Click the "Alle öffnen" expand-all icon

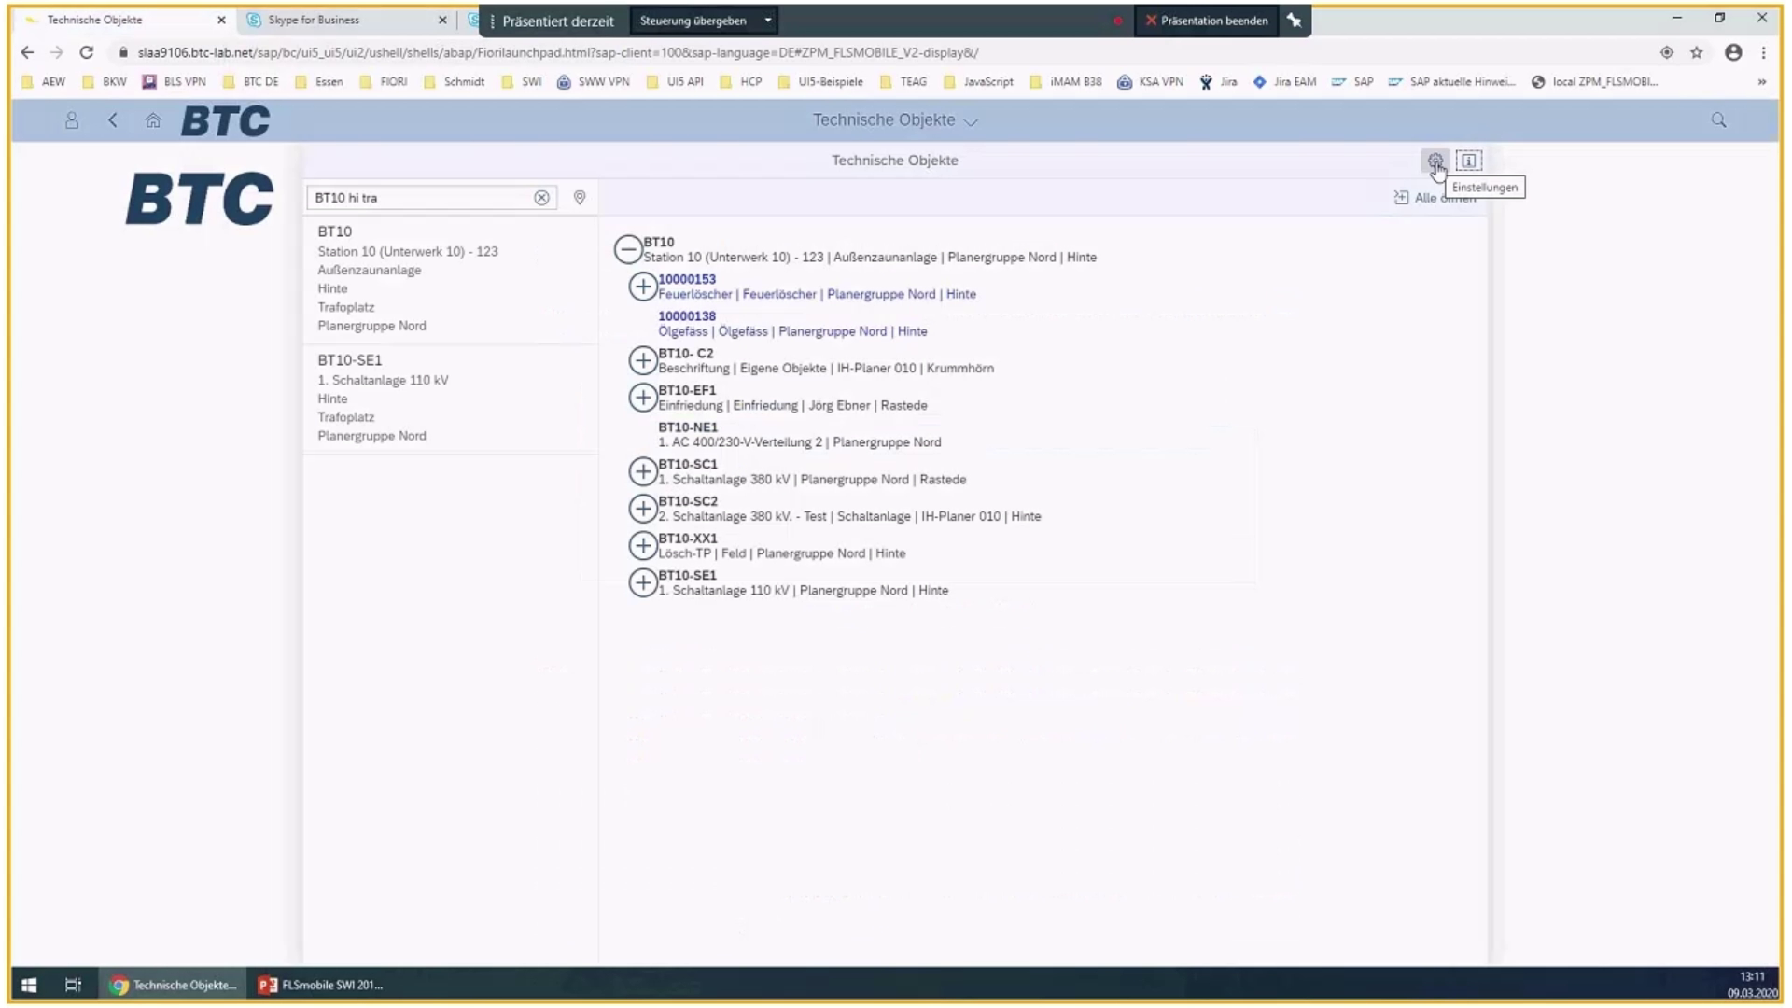point(1400,198)
